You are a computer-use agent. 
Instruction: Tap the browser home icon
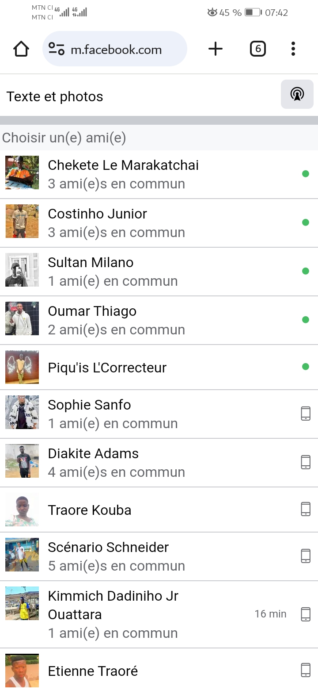click(x=21, y=49)
